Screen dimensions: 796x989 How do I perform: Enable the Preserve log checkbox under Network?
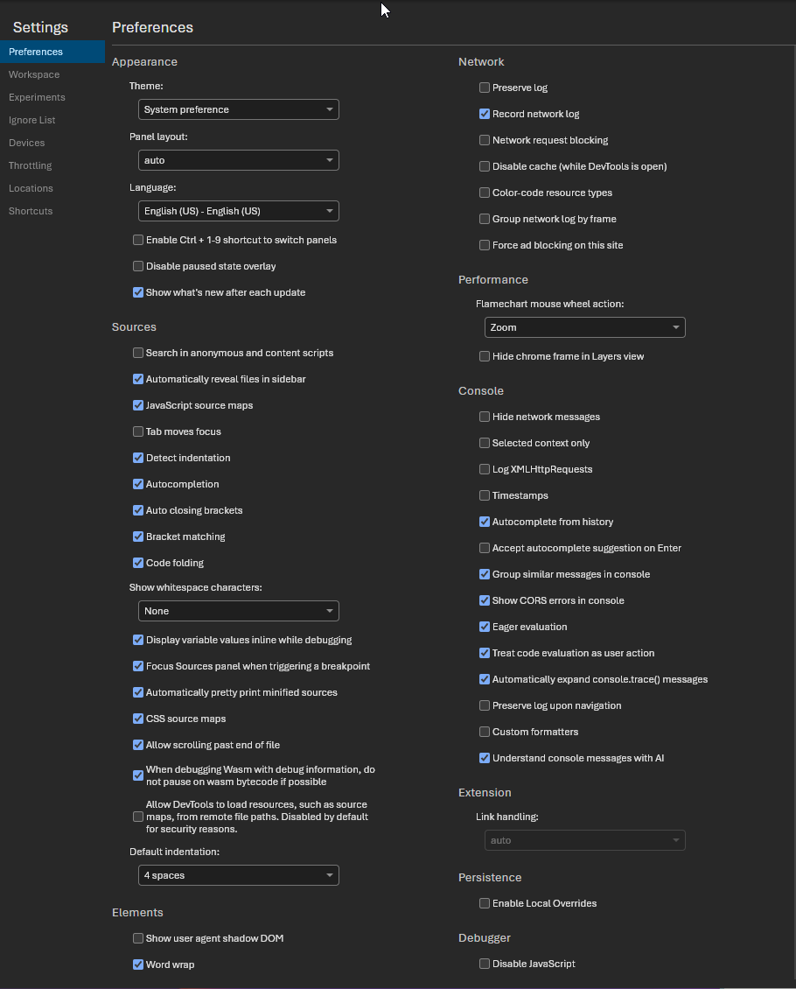click(x=485, y=88)
